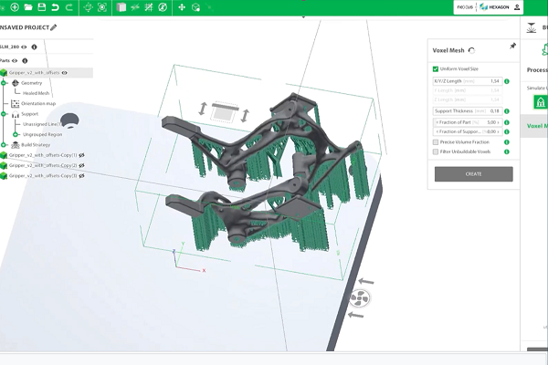Click the build laser icon at top right
The image size is (548, 365).
[x=532, y=28]
